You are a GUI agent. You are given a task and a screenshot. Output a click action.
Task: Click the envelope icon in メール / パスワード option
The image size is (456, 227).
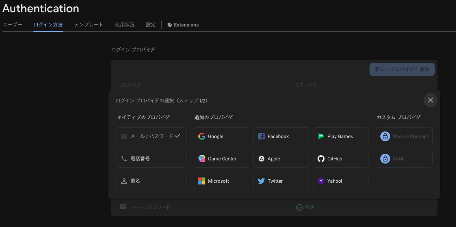coord(124,136)
